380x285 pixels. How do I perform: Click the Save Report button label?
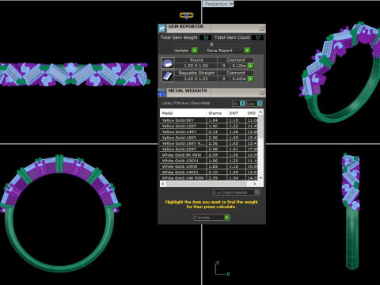click(x=219, y=51)
